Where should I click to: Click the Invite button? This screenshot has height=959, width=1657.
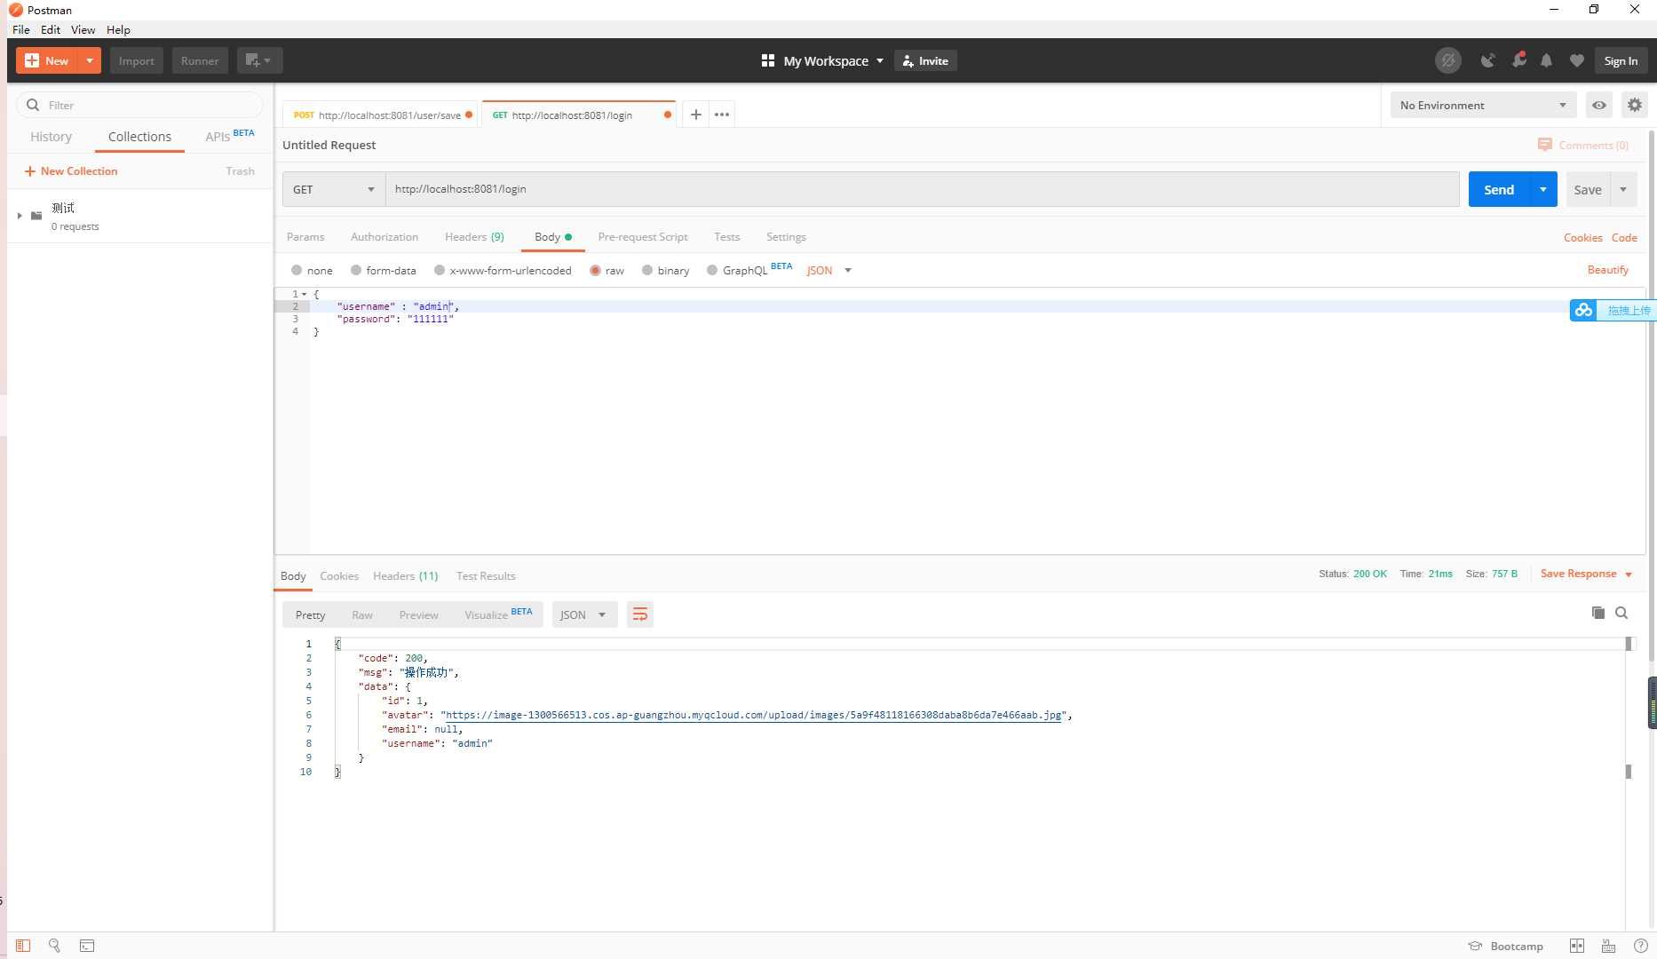click(x=925, y=60)
